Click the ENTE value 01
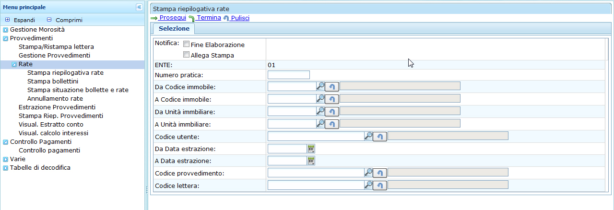 tap(272, 65)
